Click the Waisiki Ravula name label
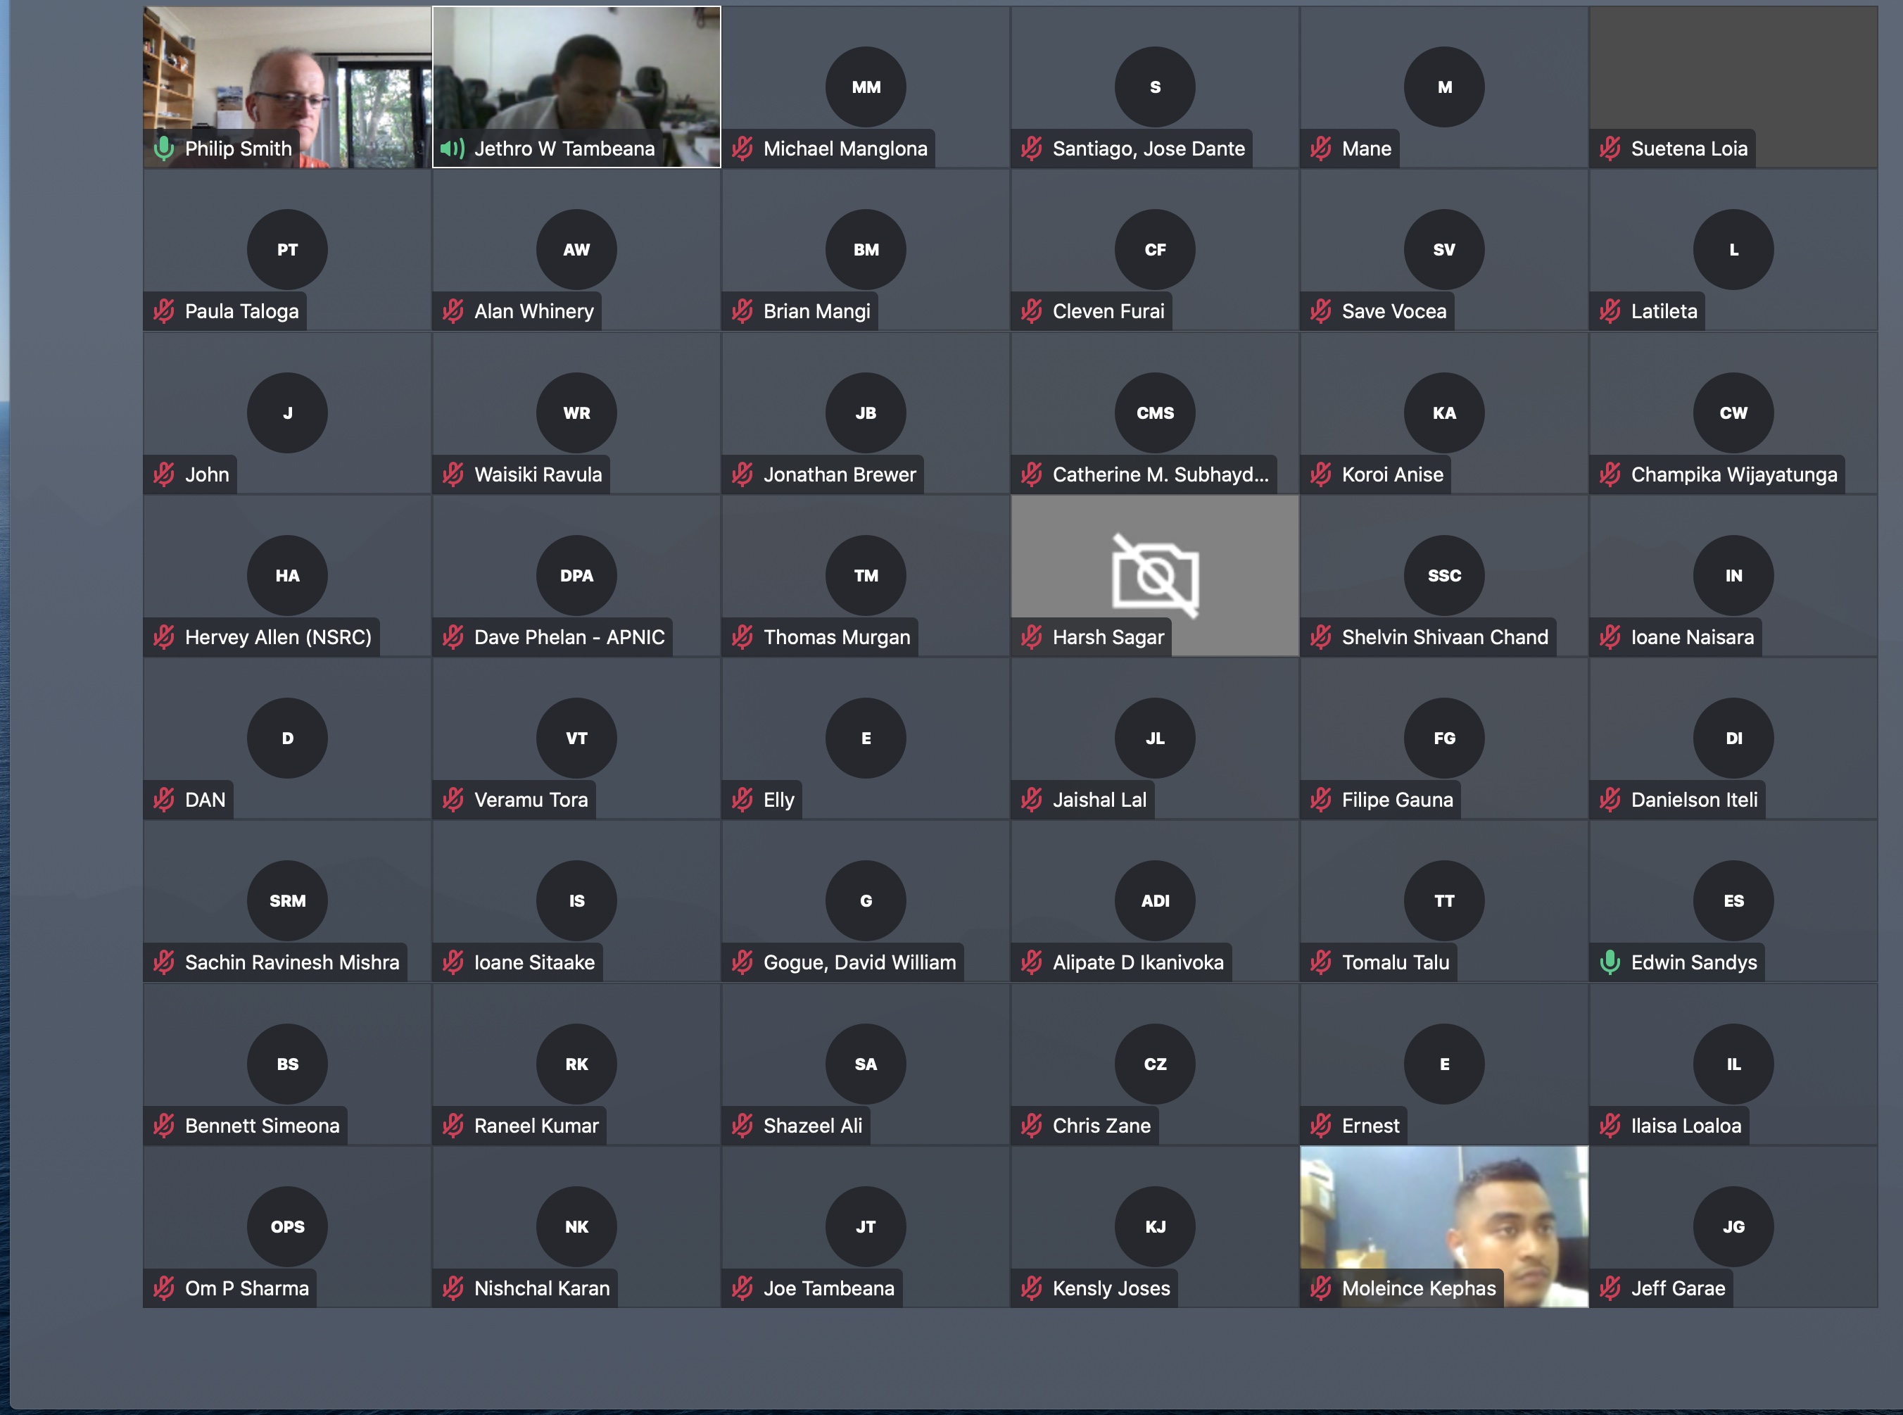1903x1415 pixels. tap(538, 474)
